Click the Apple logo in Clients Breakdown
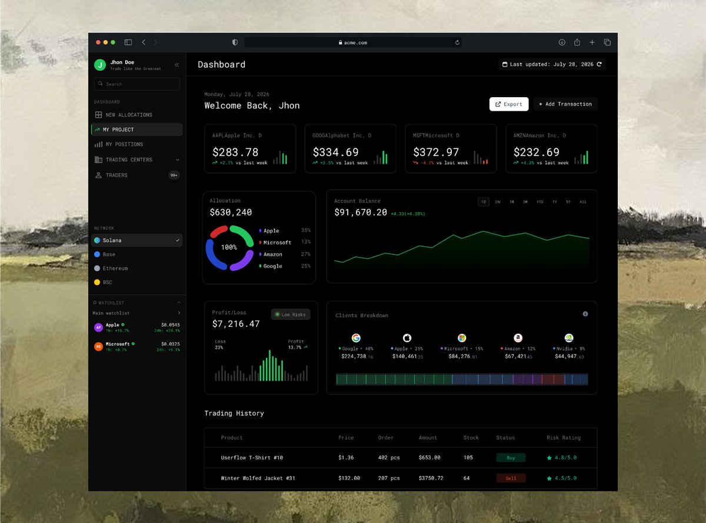This screenshot has height=523, width=706. [407, 338]
